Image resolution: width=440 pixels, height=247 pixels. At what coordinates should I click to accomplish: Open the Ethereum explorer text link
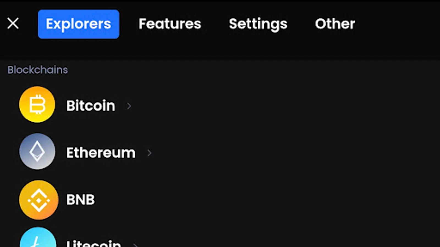101,153
